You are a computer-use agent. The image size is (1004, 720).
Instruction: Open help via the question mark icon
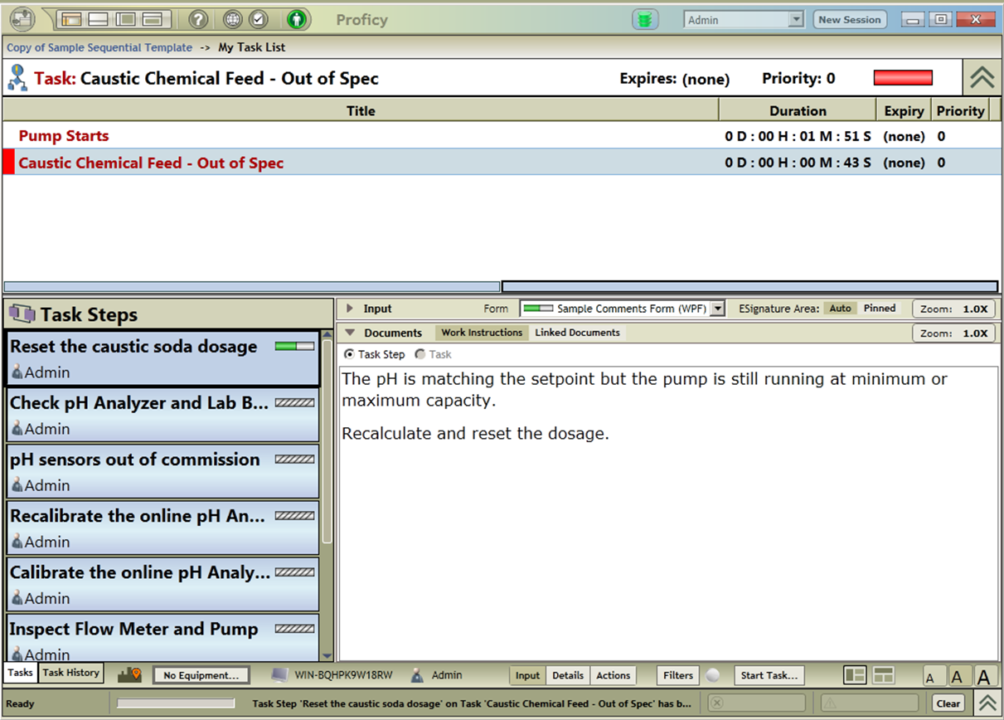[198, 19]
